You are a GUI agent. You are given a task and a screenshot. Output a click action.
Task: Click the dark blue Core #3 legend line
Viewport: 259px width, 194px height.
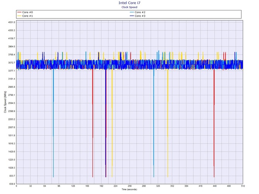(132, 16)
